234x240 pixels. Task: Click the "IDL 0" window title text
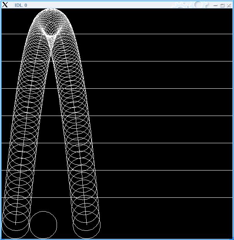(x=21, y=5)
